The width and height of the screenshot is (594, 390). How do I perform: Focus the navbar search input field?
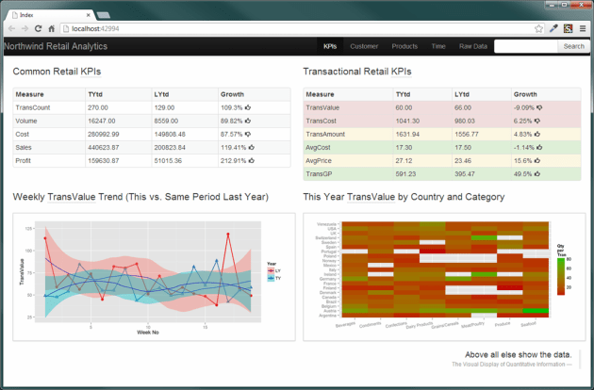526,46
